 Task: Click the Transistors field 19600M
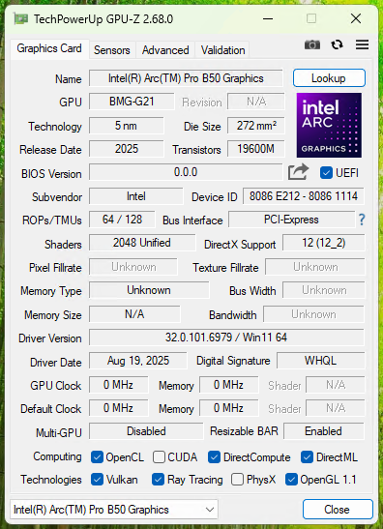click(256, 149)
